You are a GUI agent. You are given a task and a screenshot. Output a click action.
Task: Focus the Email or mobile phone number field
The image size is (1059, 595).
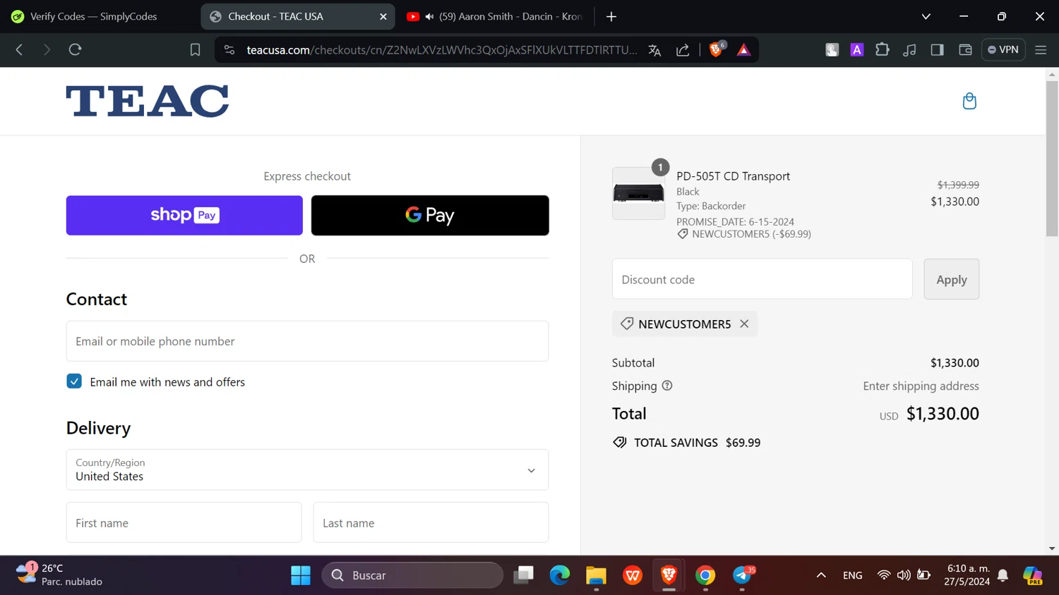pyautogui.click(x=307, y=341)
